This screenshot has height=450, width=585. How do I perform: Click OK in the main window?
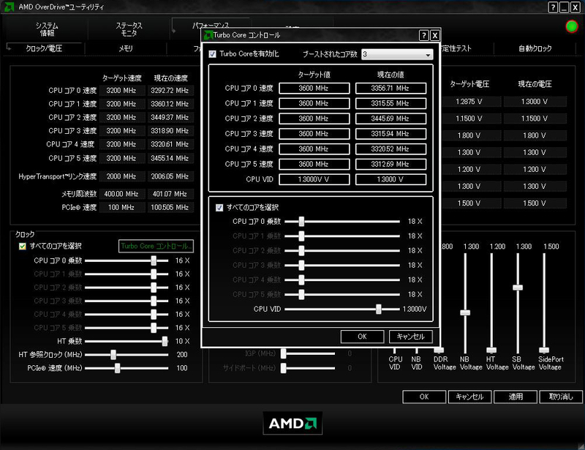click(x=424, y=397)
